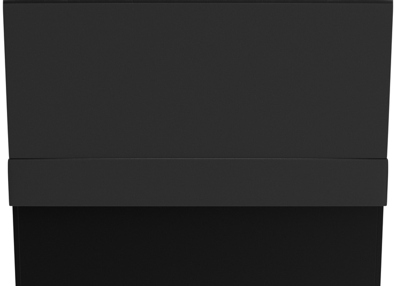The height and width of the screenshot is (286, 396).
Task: Click the black recessed area at the bottom
Action: click(198, 246)
